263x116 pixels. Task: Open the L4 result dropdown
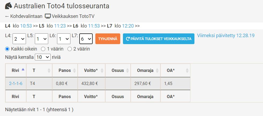pyautogui.click(x=19, y=39)
